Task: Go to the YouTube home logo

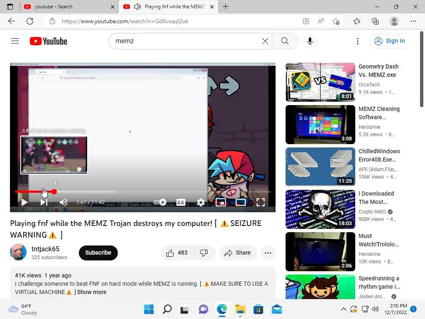Action: click(x=49, y=41)
